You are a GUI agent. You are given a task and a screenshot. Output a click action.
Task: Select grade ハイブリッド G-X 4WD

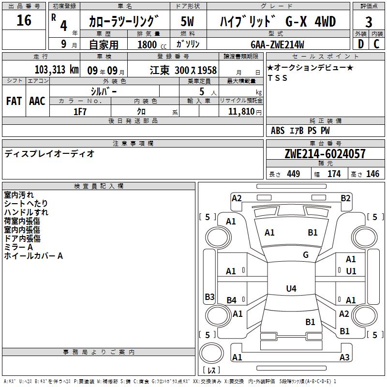pos(278,21)
